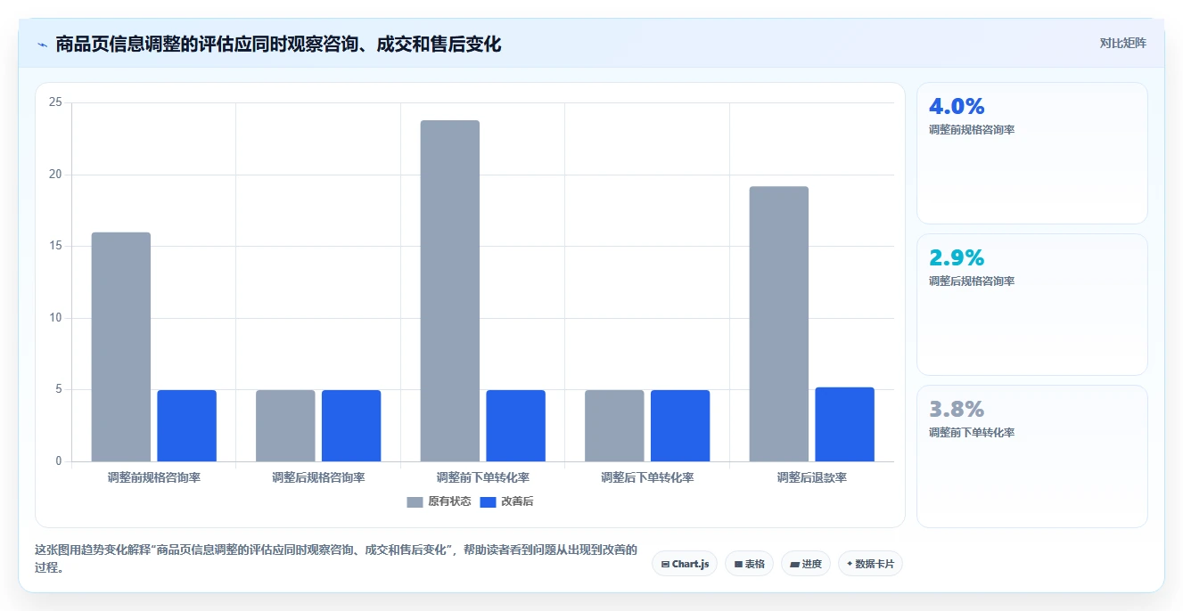The height and width of the screenshot is (611, 1183).
Task: Select the blue bar for 调整后退款率
Action: pos(845,424)
